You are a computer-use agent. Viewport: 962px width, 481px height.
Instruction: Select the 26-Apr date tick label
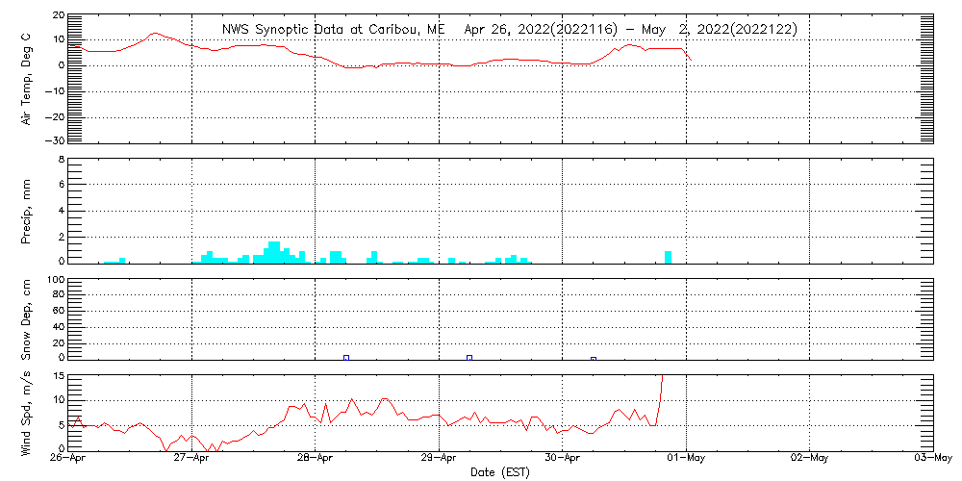69,460
